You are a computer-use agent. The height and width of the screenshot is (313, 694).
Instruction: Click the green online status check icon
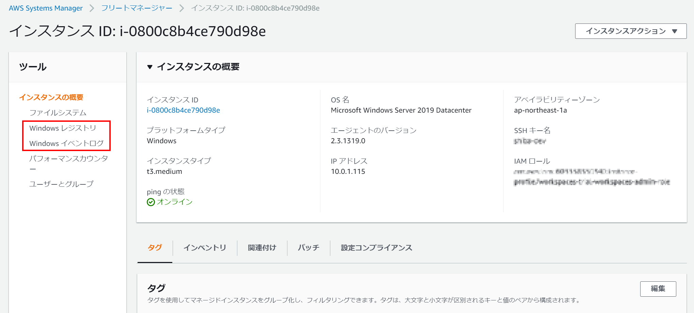tap(151, 202)
